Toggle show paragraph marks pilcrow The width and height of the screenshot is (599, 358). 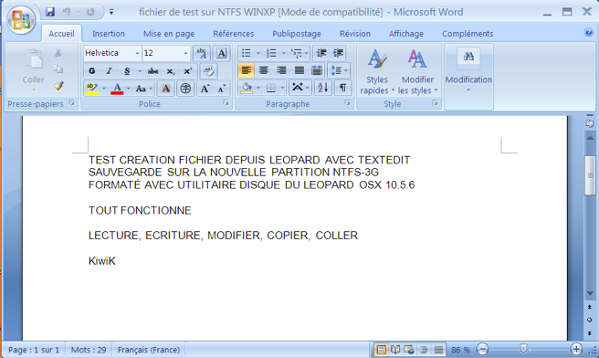[x=343, y=89]
